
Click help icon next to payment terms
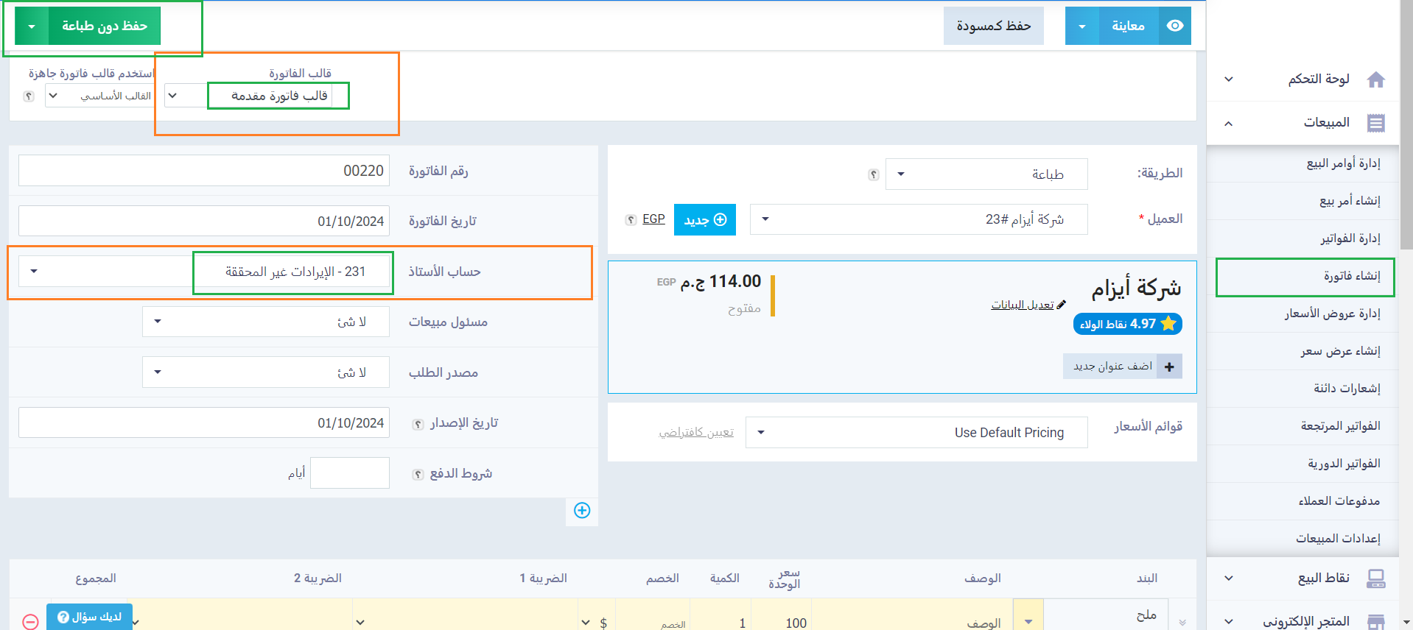click(418, 475)
